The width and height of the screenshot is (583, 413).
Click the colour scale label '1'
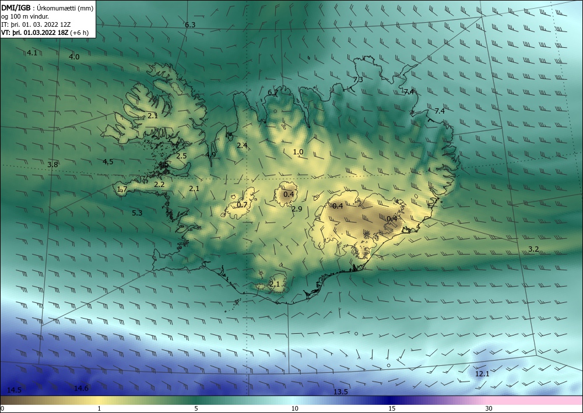pyautogui.click(x=99, y=409)
